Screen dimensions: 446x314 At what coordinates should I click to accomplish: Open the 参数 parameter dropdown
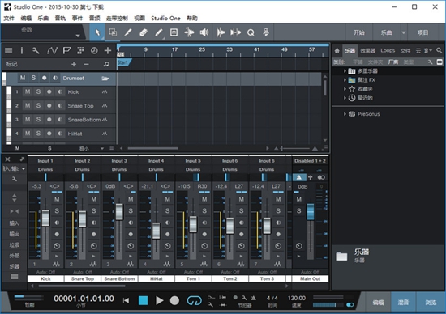77,36
